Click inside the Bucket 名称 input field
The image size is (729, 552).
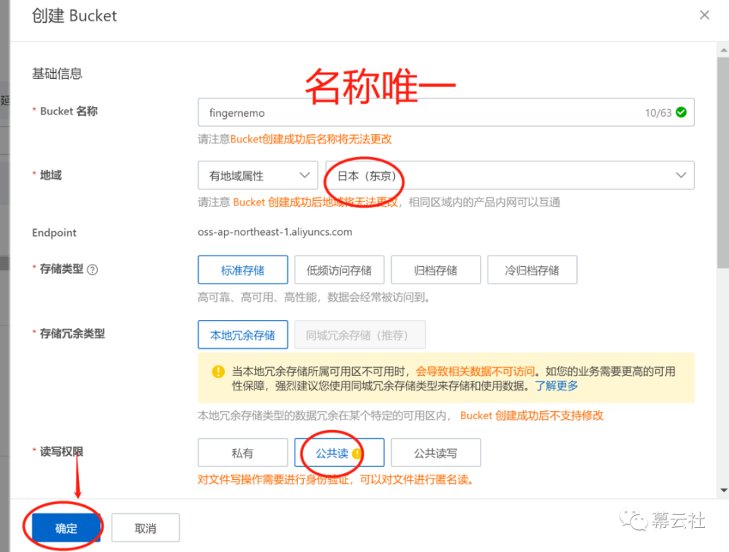pyautogui.click(x=380, y=111)
